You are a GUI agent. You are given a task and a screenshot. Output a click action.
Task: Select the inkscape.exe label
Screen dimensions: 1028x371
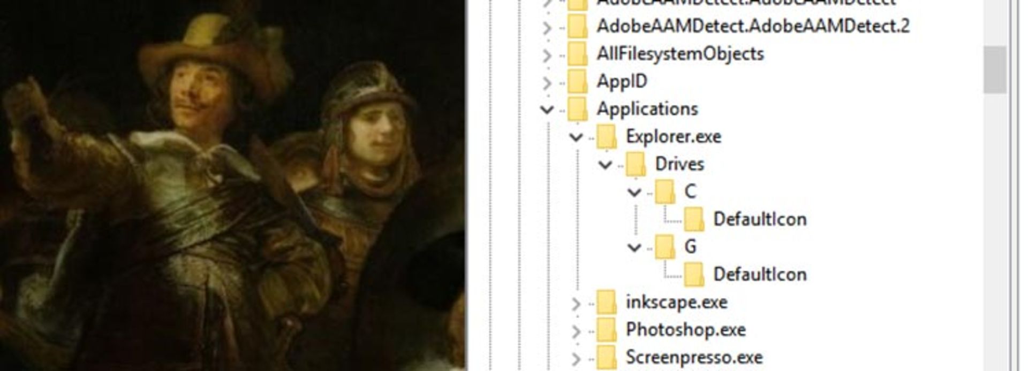tap(677, 303)
